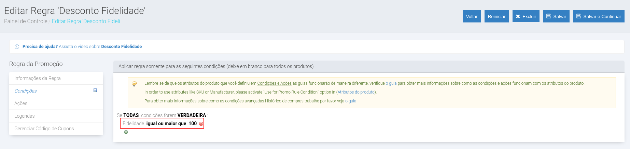
Task: Switch to the Ações tab
Action: coord(21,103)
